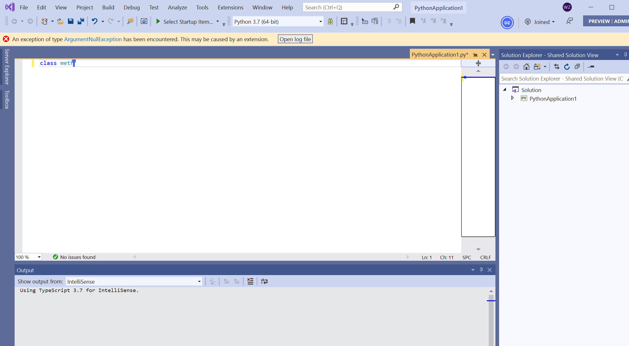Click the Home icon in Solution Explorer
The width and height of the screenshot is (629, 346).
coord(526,67)
